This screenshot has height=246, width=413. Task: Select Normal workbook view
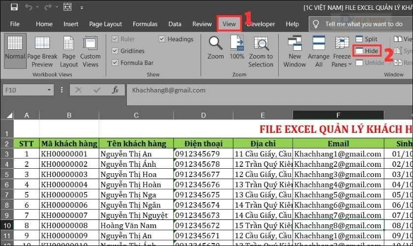15,51
